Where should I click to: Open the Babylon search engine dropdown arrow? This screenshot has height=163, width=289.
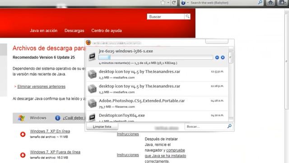[x=188, y=3]
